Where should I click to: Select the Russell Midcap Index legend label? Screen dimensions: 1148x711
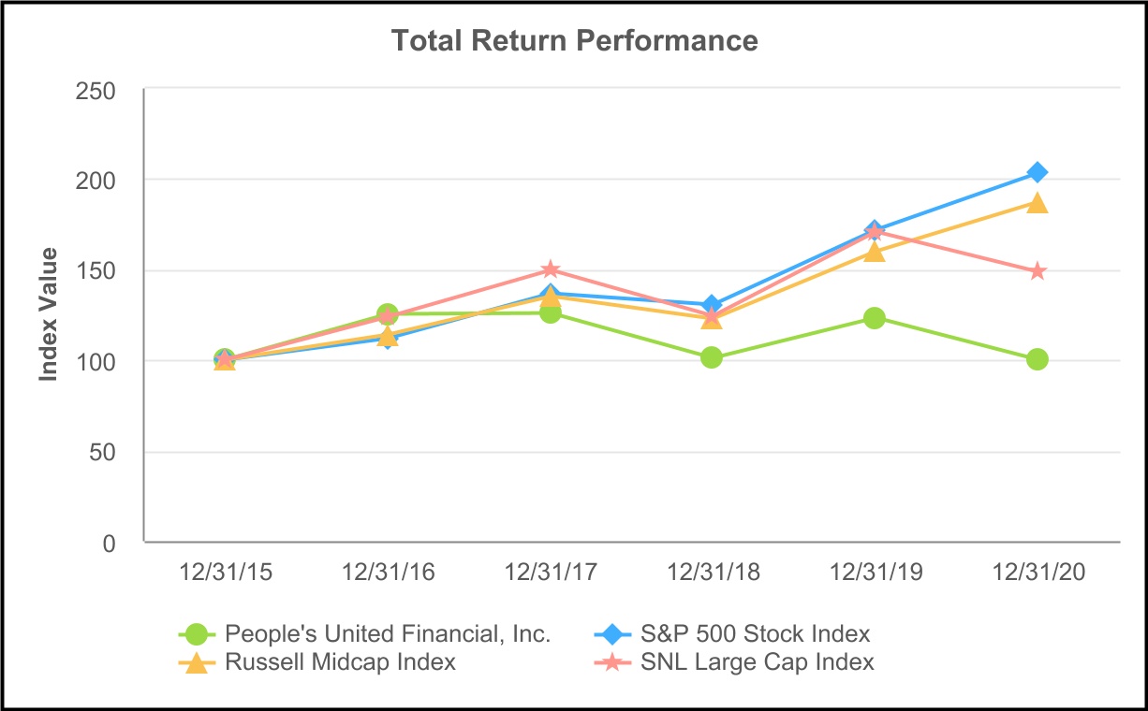coord(341,662)
